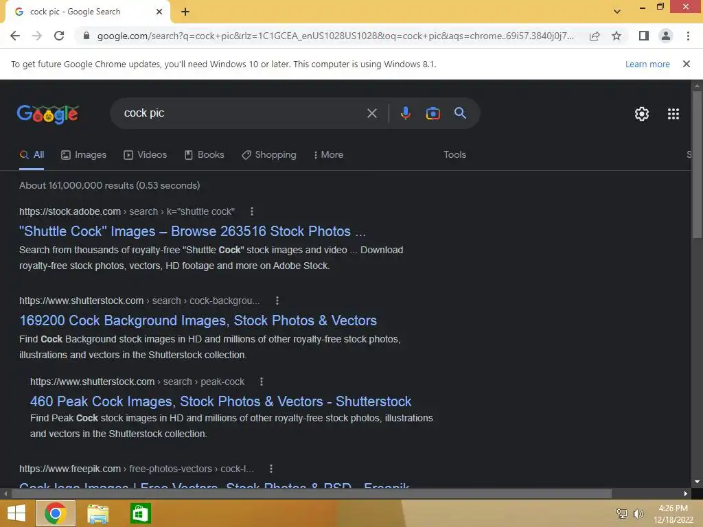Click the forward navigation arrow
Image resolution: width=703 pixels, height=527 pixels.
pos(37,36)
